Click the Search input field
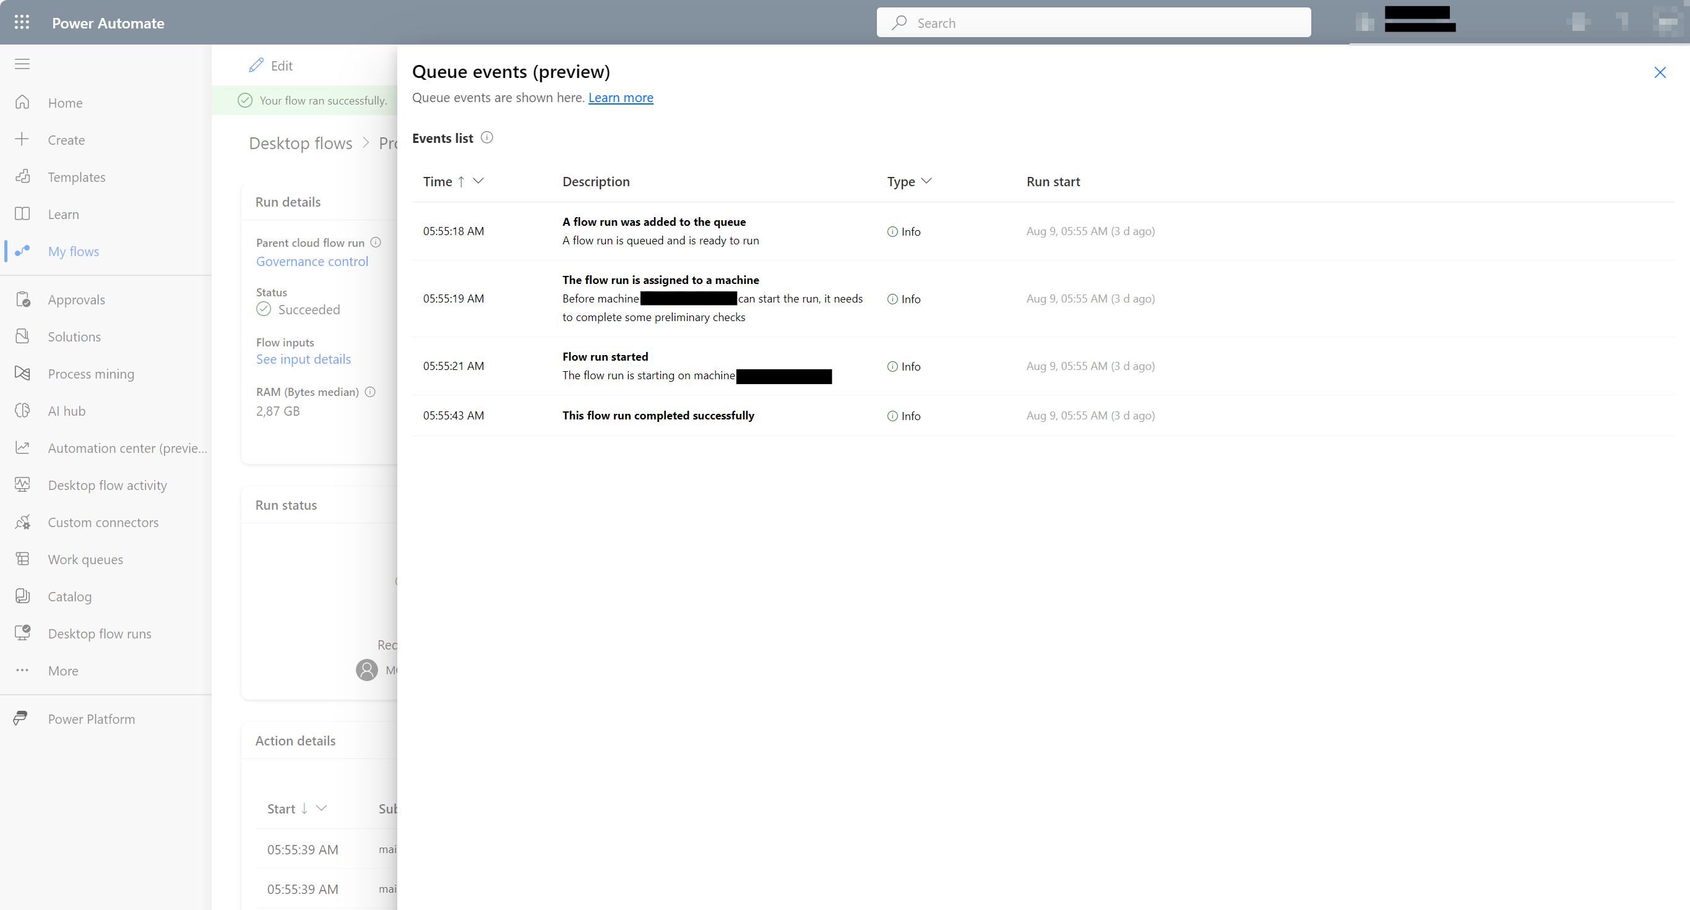The width and height of the screenshot is (1690, 910). click(x=1094, y=22)
